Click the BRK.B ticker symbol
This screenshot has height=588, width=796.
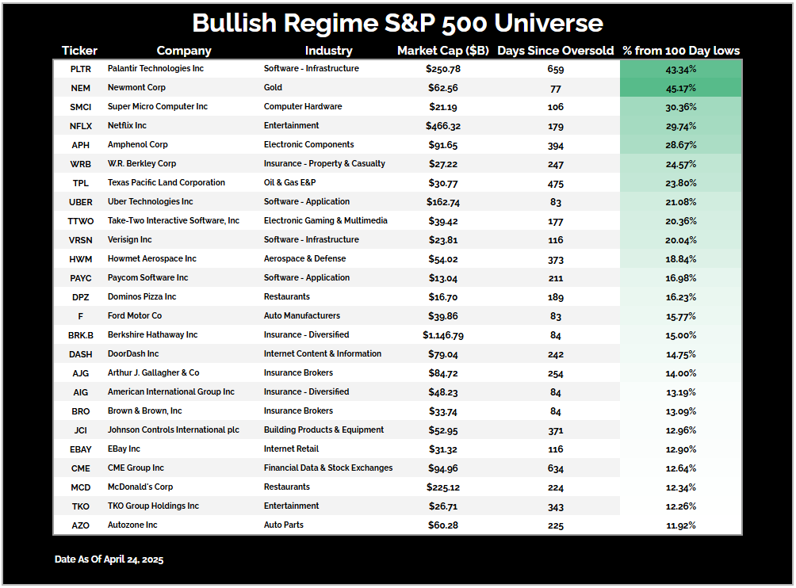(x=80, y=335)
